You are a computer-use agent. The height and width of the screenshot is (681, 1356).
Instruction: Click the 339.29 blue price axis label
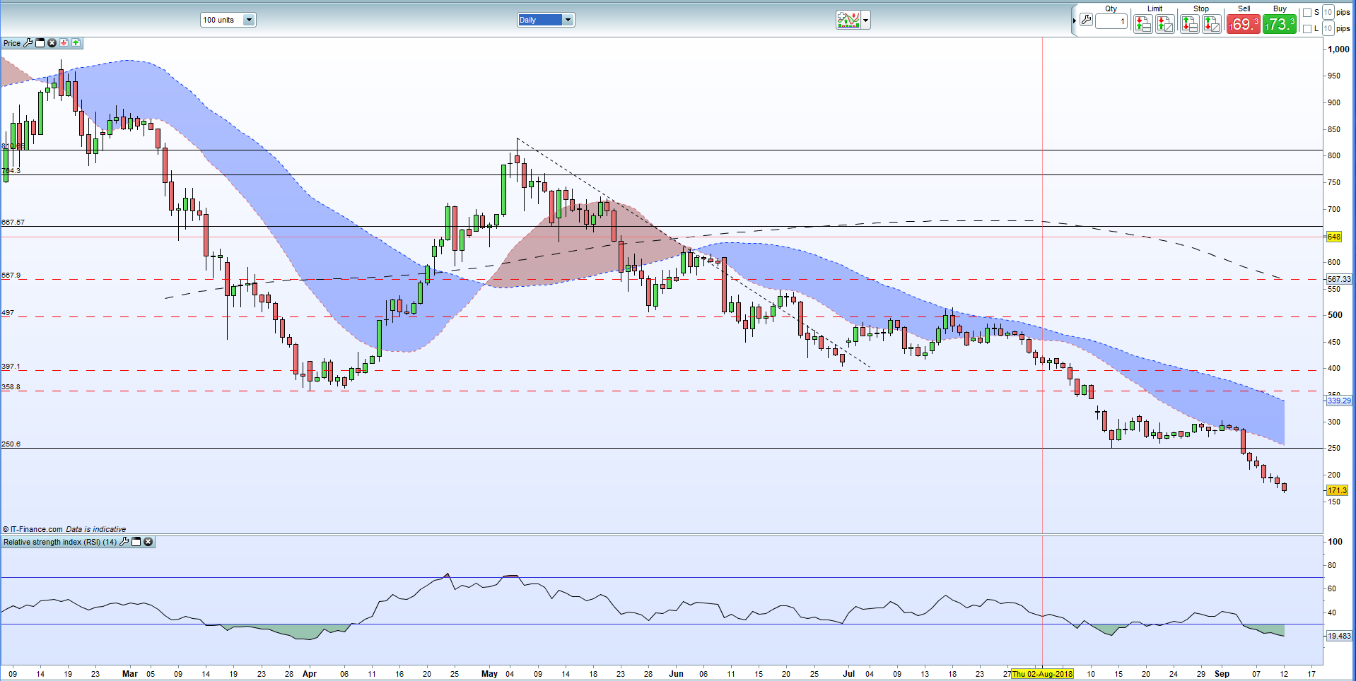pos(1338,401)
